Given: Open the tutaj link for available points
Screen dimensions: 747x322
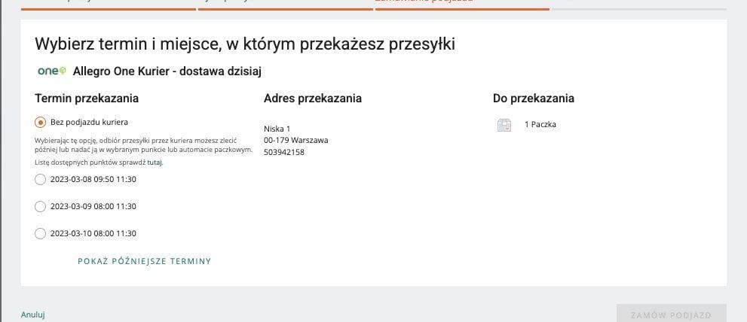Looking at the screenshot, I should (x=155, y=162).
